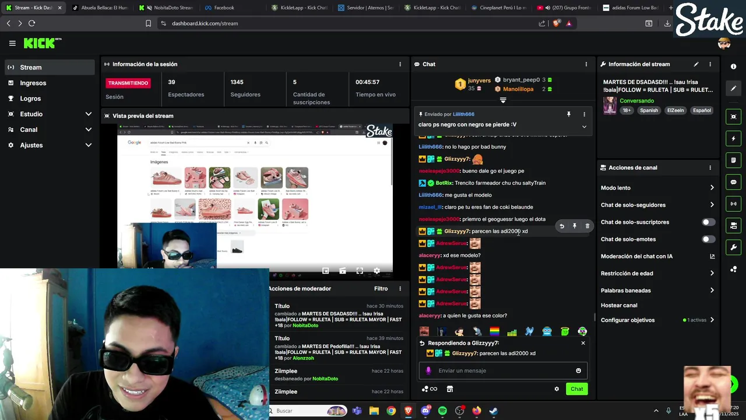Open Acciones de canal three-dot menu
Viewport: 746px width, 420px height.
[x=710, y=167]
